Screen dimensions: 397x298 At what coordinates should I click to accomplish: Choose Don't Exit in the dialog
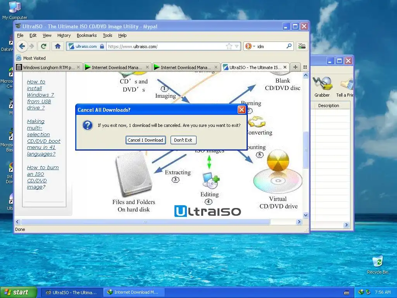click(x=183, y=140)
